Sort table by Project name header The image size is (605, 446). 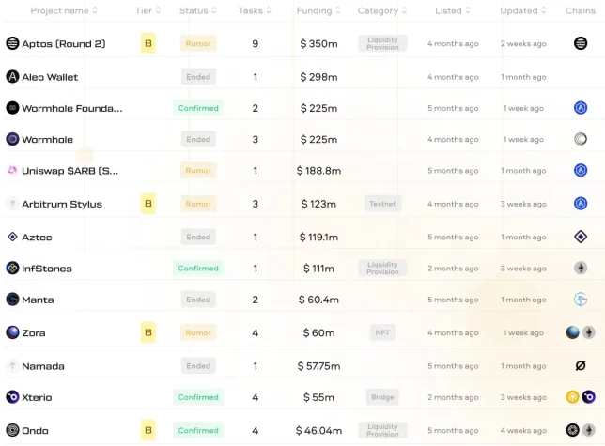64,11
